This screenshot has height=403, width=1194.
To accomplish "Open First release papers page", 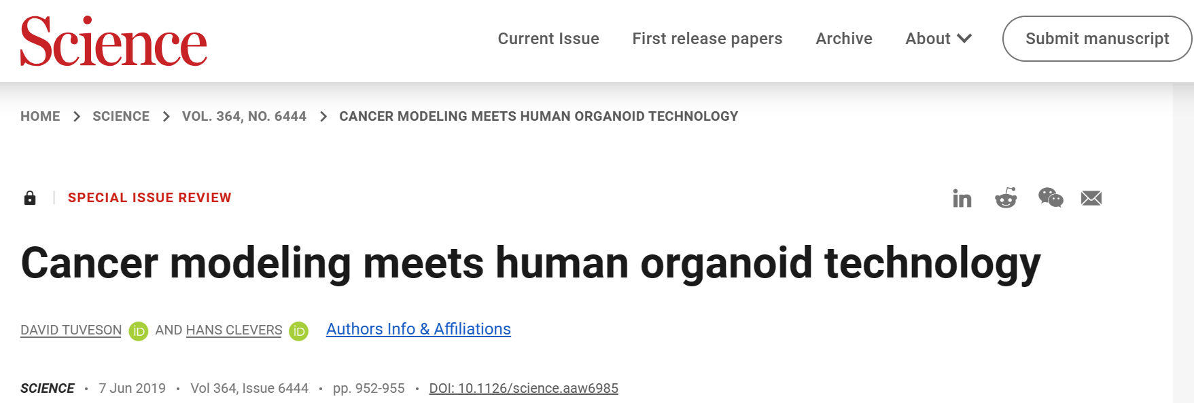I will (x=707, y=39).
